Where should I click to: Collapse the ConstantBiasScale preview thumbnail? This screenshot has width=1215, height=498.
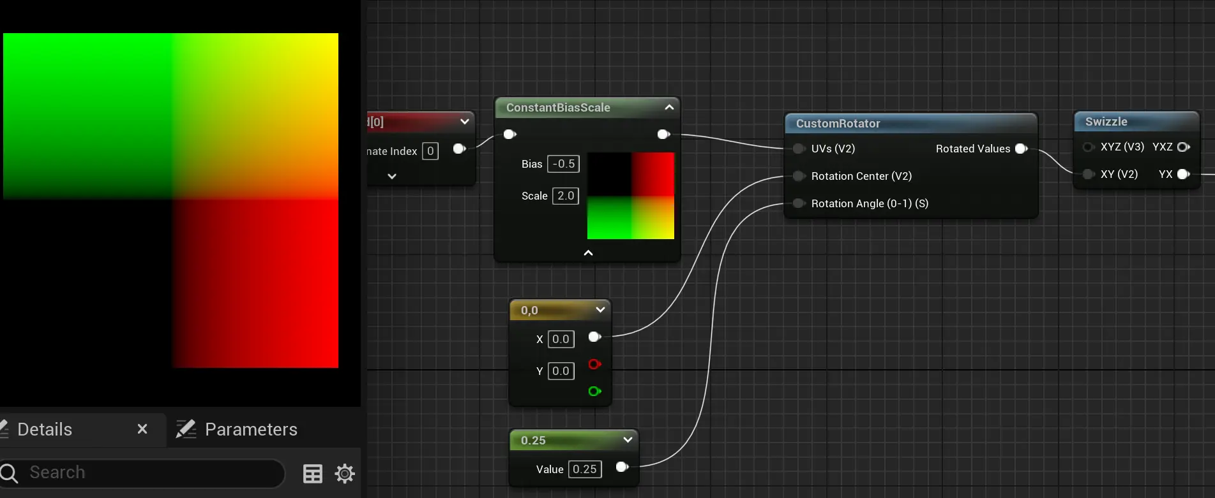(x=588, y=253)
